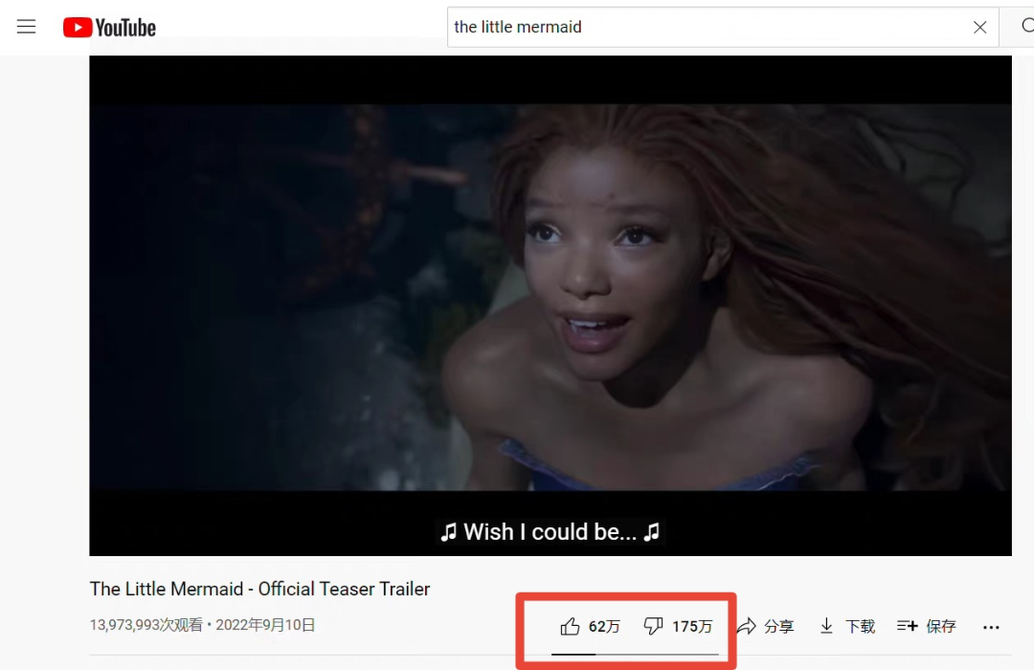
Task: Toggle the thumbs-up like icon
Action: point(570,626)
